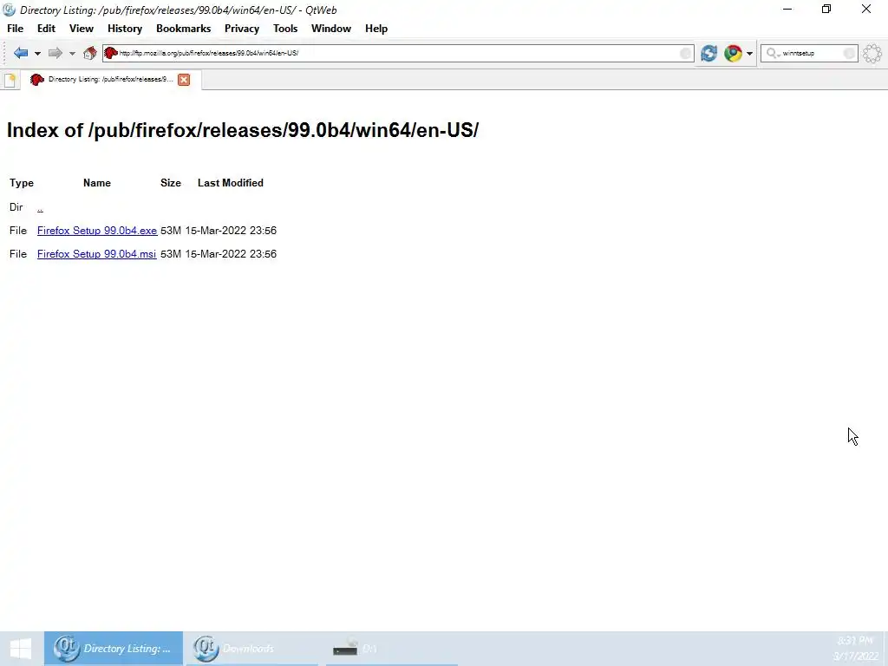Go back with the blue arrow
888x666 pixels.
(x=21, y=53)
